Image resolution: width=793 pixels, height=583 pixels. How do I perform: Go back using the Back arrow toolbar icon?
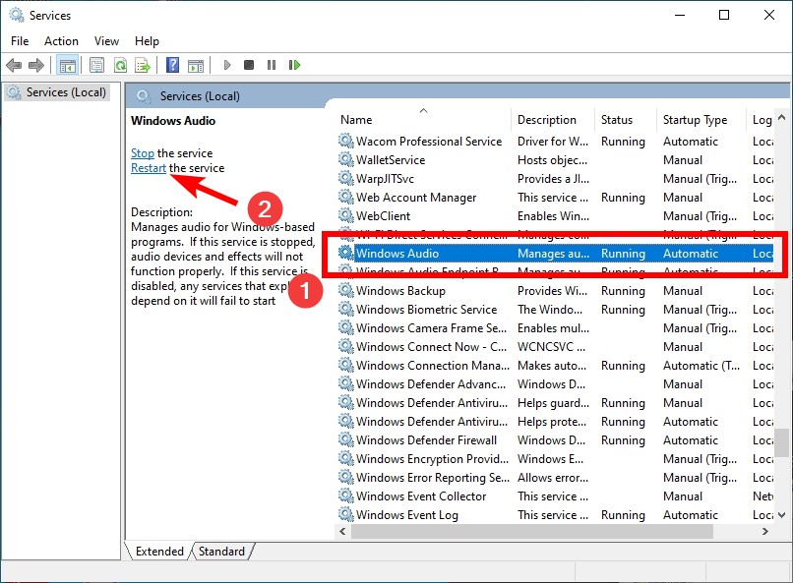pyautogui.click(x=14, y=65)
